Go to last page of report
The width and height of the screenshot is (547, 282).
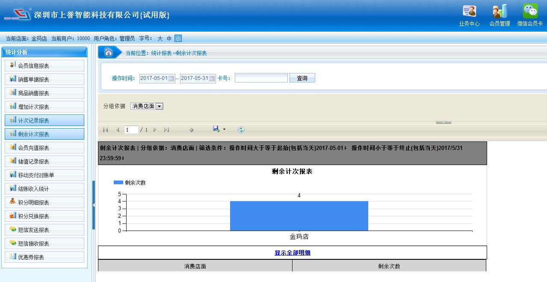166,130
